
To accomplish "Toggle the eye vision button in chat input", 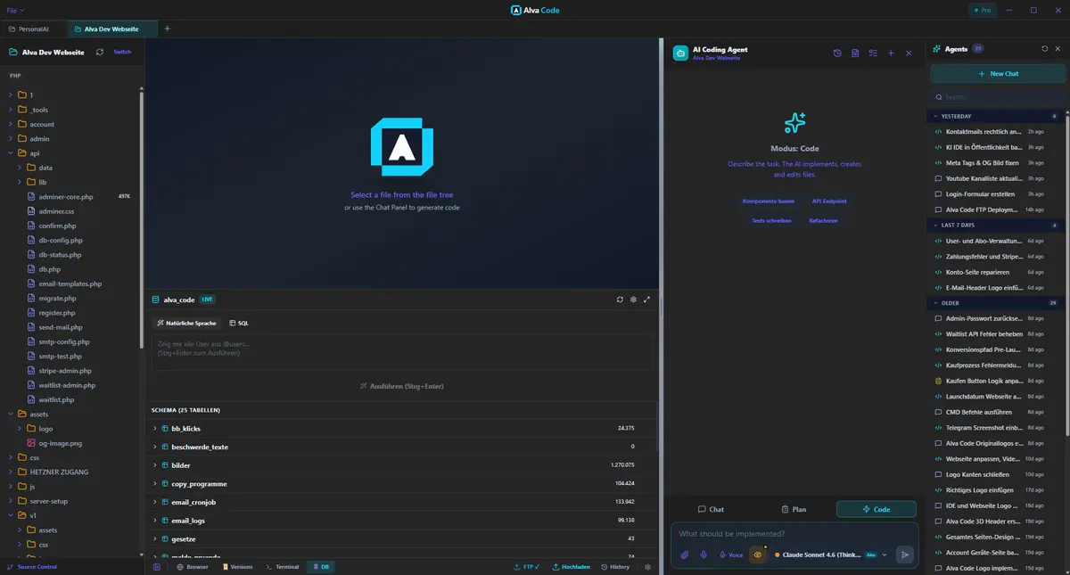I will (758, 554).
